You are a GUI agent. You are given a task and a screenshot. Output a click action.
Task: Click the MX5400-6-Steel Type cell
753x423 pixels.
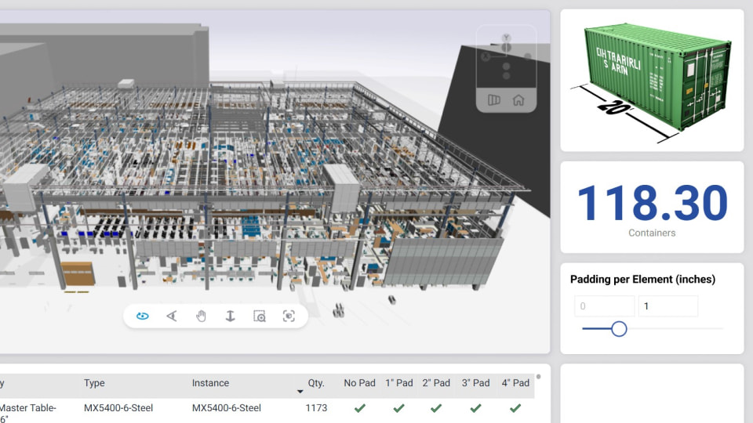click(x=118, y=407)
